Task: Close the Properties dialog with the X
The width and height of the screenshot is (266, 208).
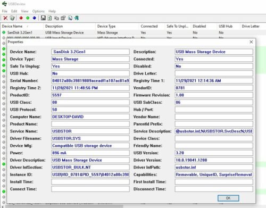Action: 251,42
